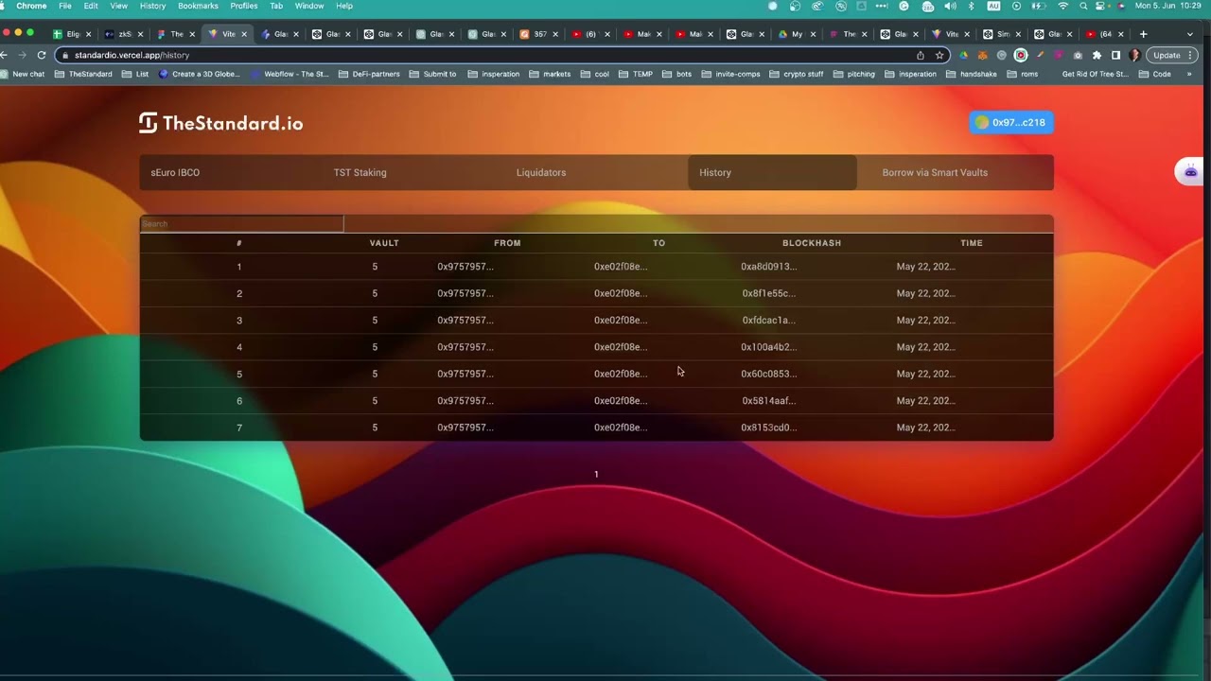
Task: Click the TO column header
Action: [658, 243]
